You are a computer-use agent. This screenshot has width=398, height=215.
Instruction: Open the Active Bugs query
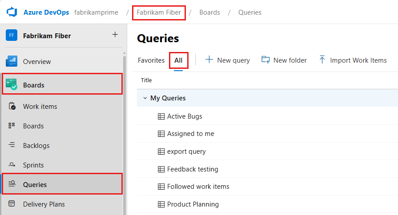[184, 116]
